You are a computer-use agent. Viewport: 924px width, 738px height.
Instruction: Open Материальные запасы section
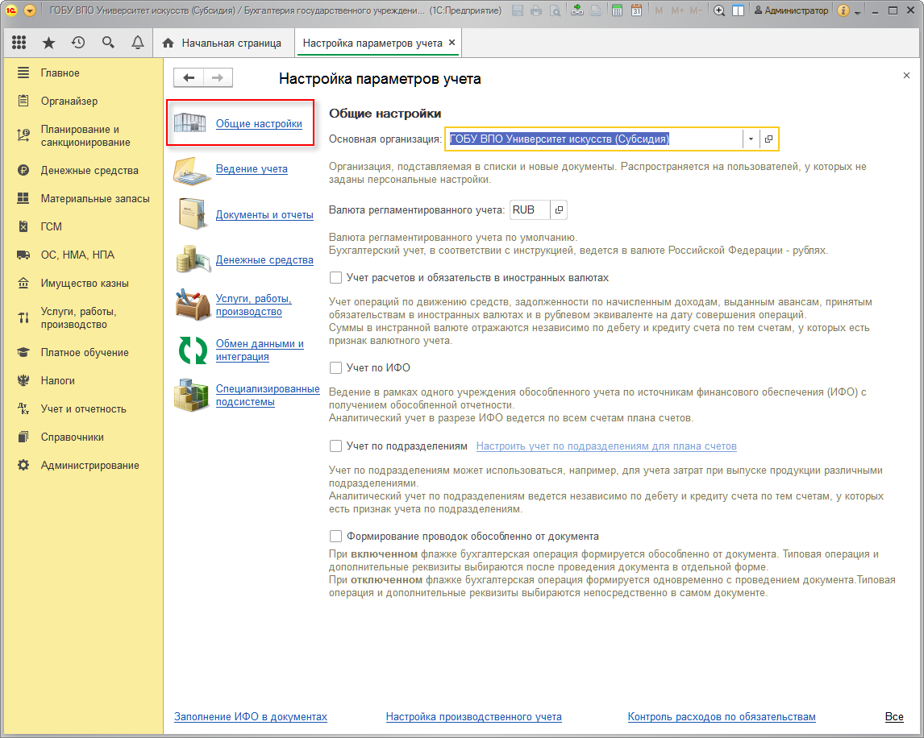pyautogui.click(x=83, y=199)
